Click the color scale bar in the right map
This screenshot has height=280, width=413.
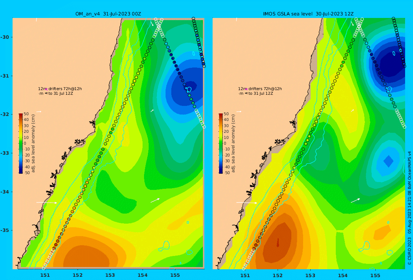pos(221,144)
